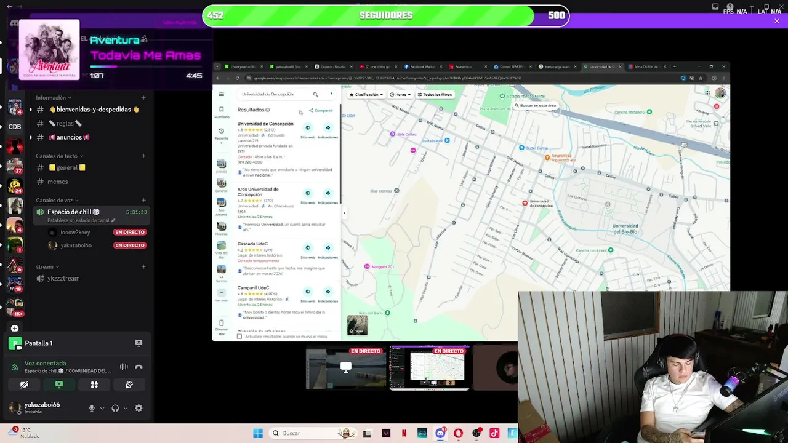788x443 pixels.
Task: Disconnect from the Discord voice channel
Action: point(139,367)
